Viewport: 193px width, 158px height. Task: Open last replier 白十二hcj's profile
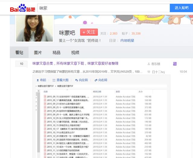click(158, 72)
